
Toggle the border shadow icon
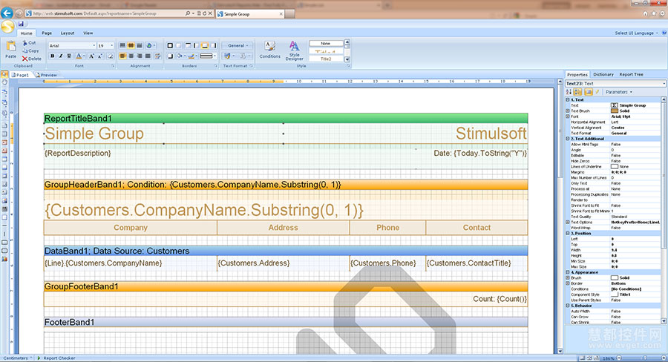[170, 56]
